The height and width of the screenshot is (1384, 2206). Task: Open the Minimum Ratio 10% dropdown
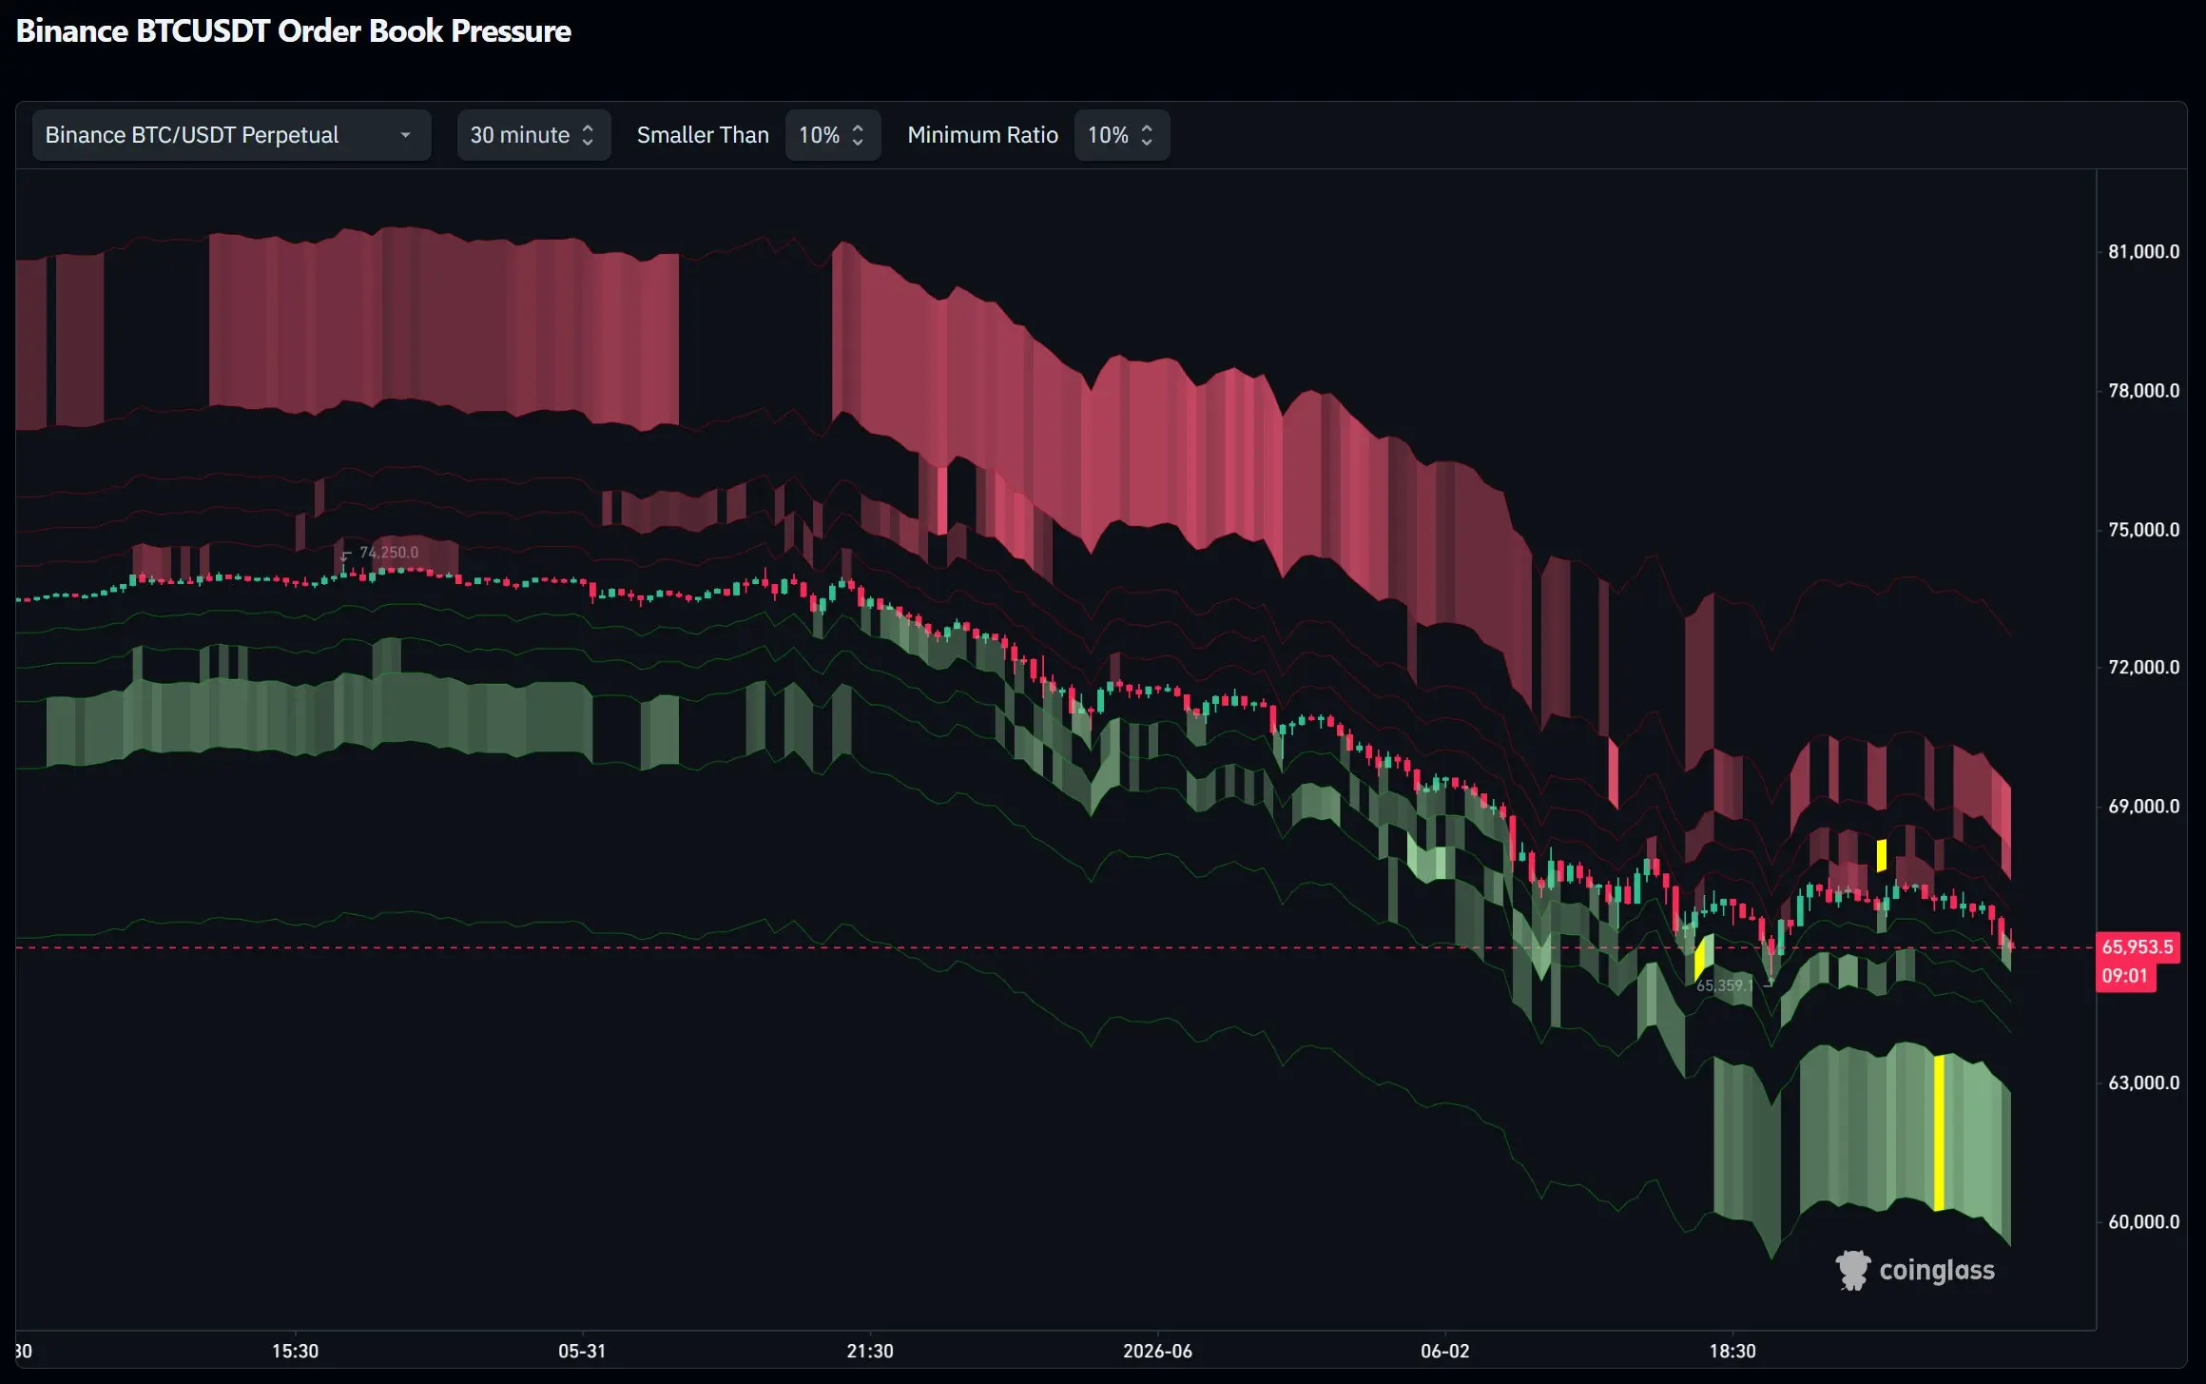click(x=1122, y=135)
